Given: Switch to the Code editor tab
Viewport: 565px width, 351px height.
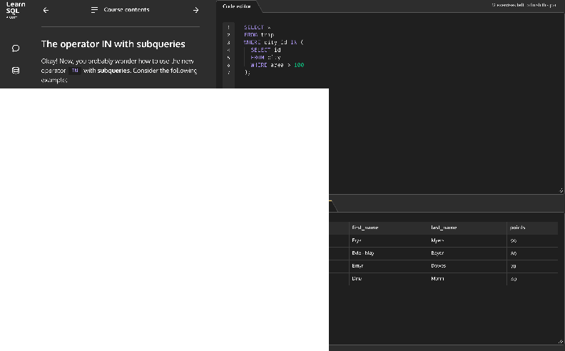Looking at the screenshot, I should coord(238,6).
